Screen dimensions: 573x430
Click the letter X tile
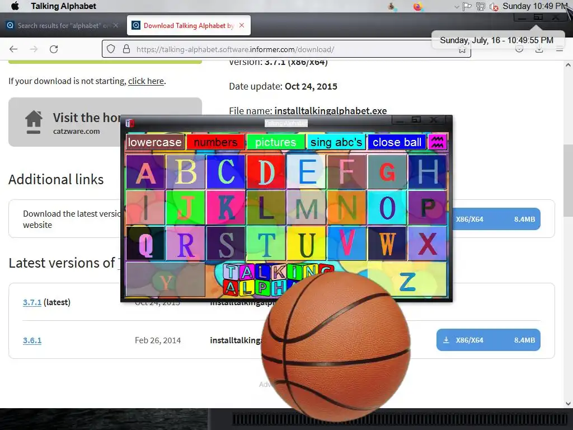[x=427, y=243]
